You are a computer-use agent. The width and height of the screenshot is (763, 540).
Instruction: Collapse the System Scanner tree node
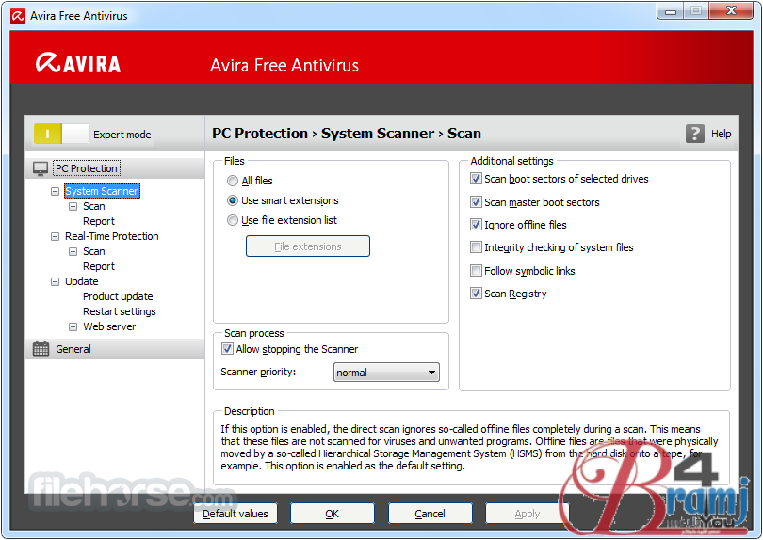point(55,191)
